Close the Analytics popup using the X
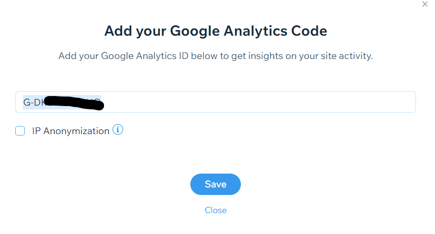 (425, 4)
